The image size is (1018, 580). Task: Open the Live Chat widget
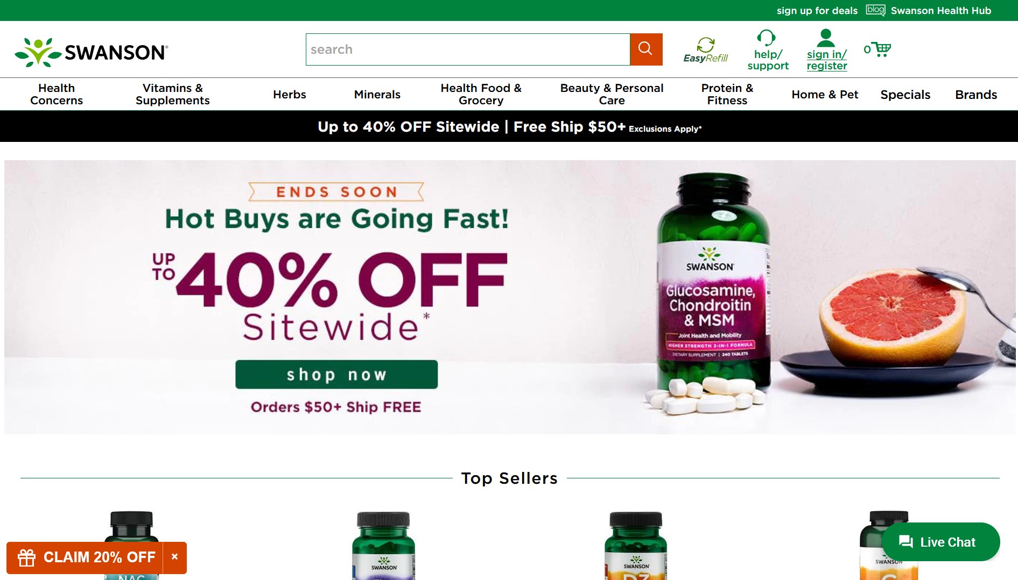click(940, 542)
